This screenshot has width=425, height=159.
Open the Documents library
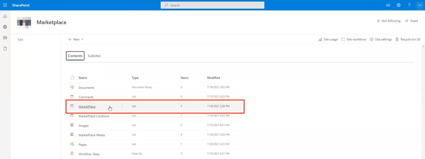pyautogui.click(x=86, y=88)
